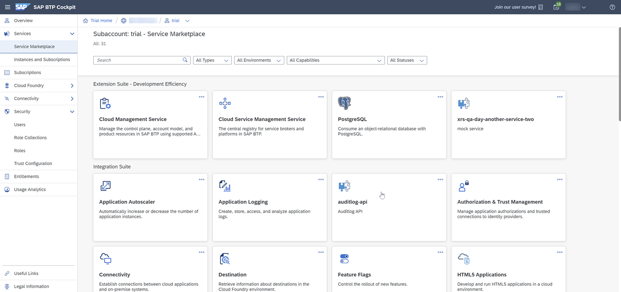621x292 pixels.
Task: Open the survey icon beside Join our user survey
Action: click(541, 7)
